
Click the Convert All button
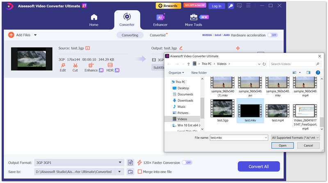(259, 167)
